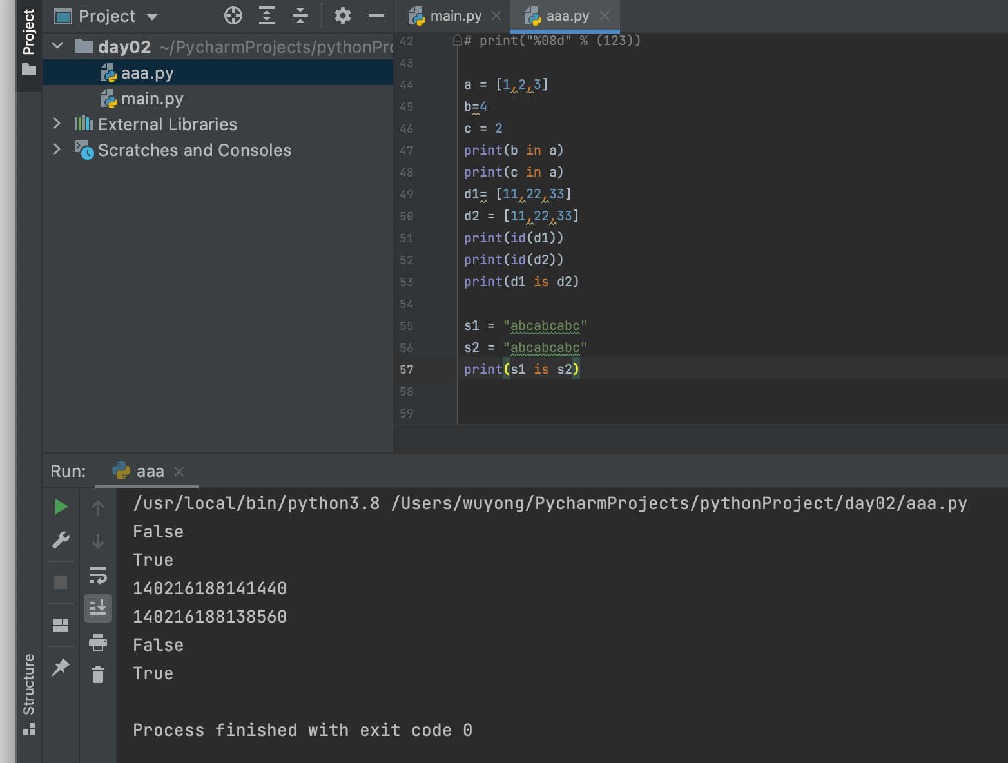
Task: Click line number 44 in the gutter
Action: (407, 85)
